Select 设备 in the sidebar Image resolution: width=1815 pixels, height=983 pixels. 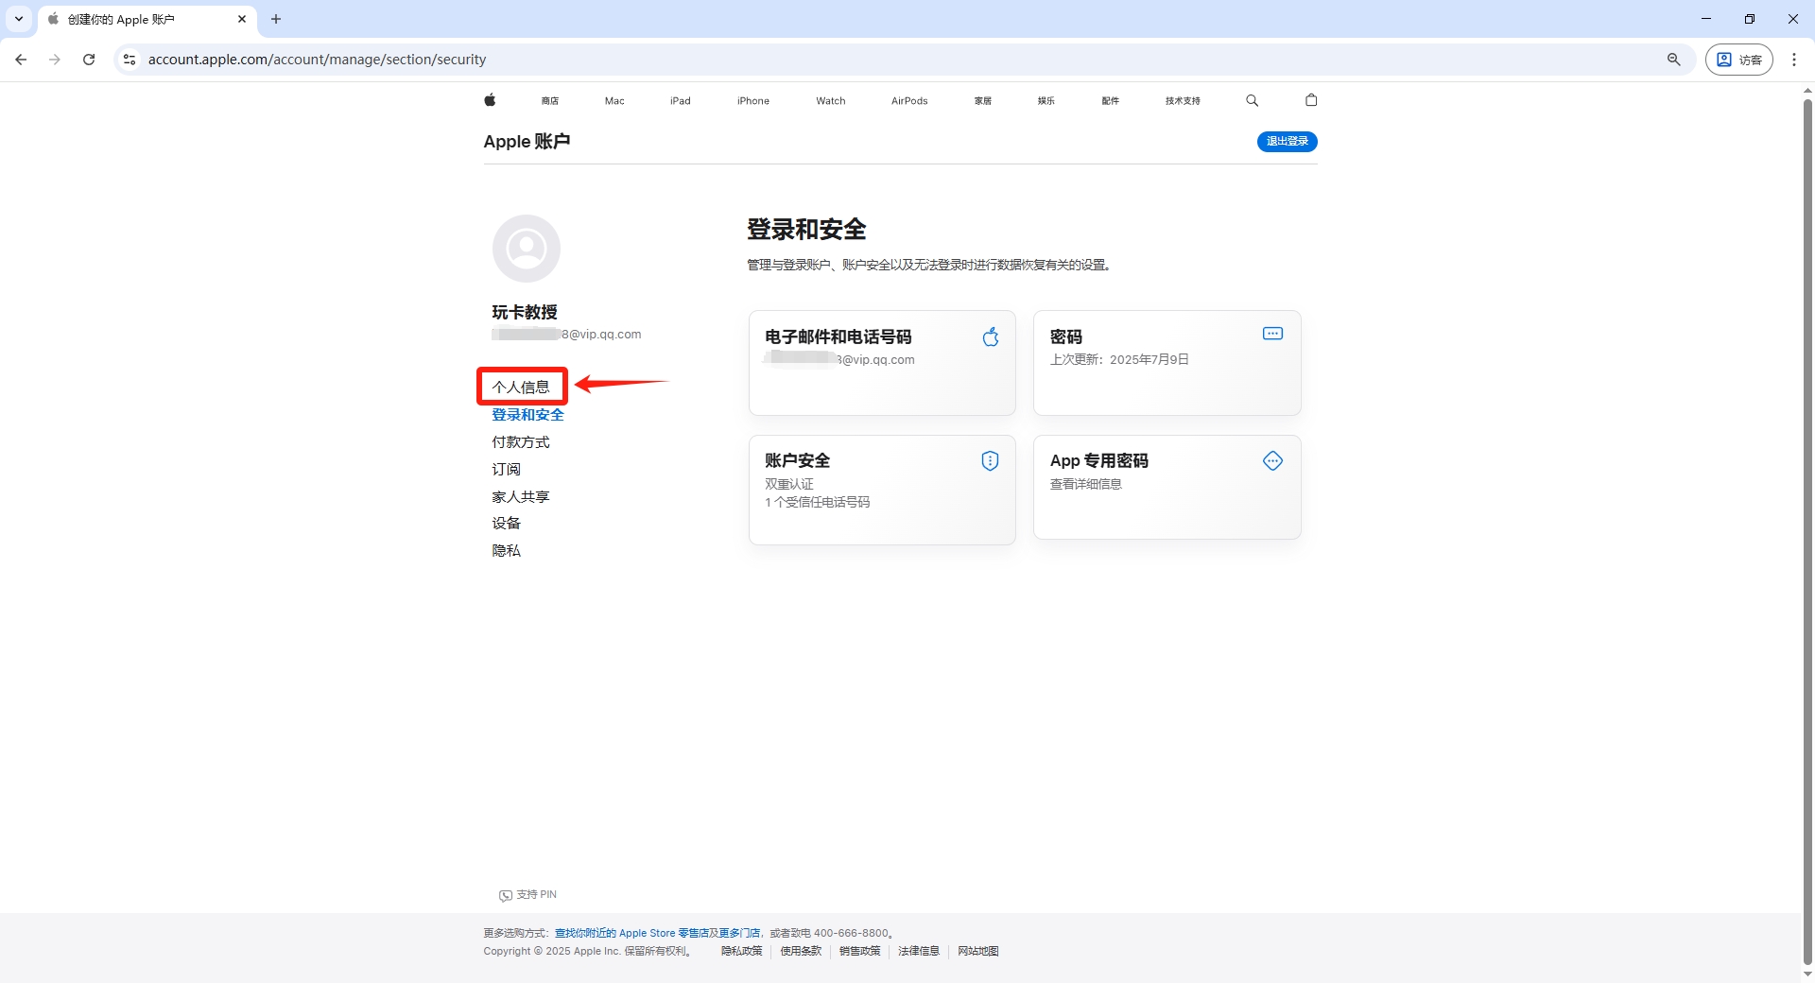[x=506, y=524]
